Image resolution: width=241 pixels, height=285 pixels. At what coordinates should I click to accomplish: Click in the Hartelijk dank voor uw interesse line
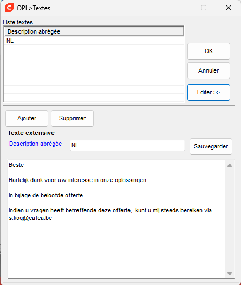[78, 180]
